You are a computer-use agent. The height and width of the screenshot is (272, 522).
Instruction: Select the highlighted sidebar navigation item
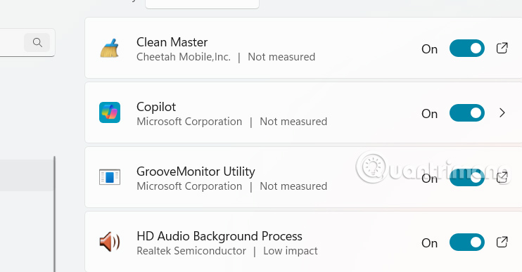(27, 175)
